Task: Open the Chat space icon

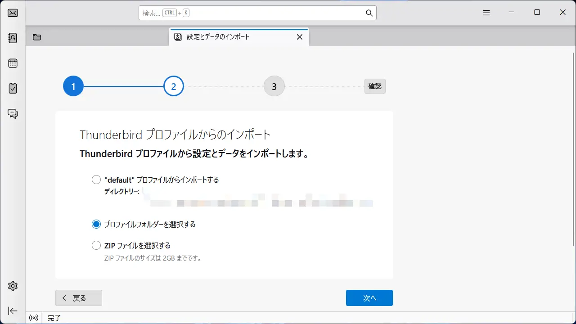Action: [x=13, y=113]
